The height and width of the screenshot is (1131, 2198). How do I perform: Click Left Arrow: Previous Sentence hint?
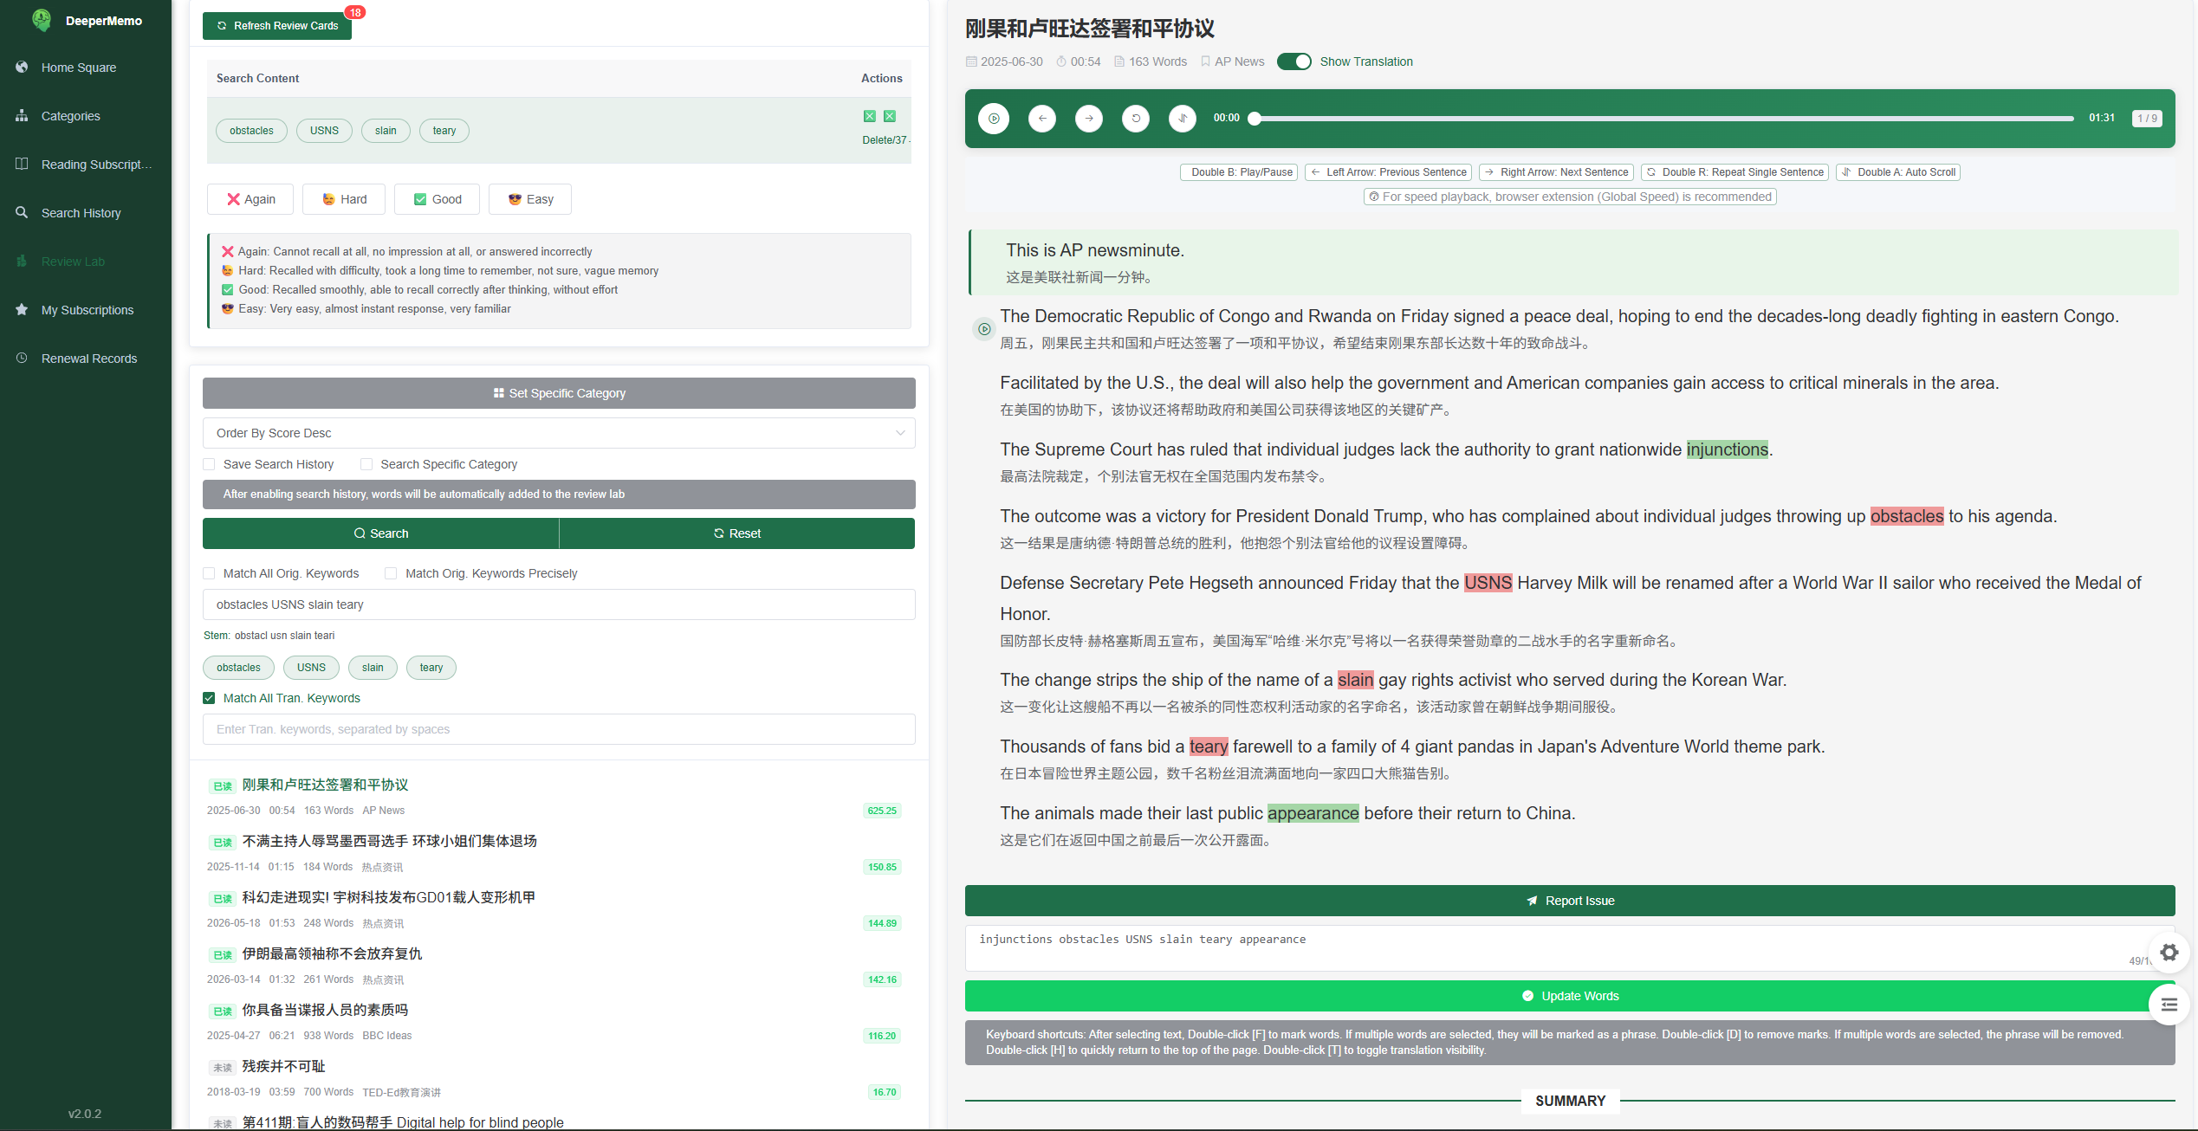(x=1388, y=172)
